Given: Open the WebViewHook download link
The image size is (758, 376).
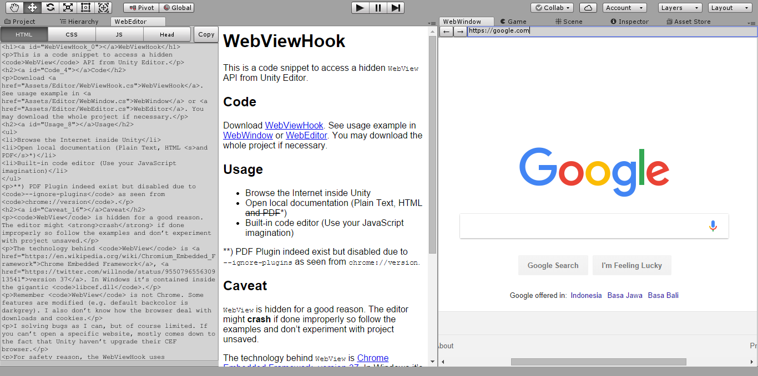Looking at the screenshot, I should pos(294,126).
